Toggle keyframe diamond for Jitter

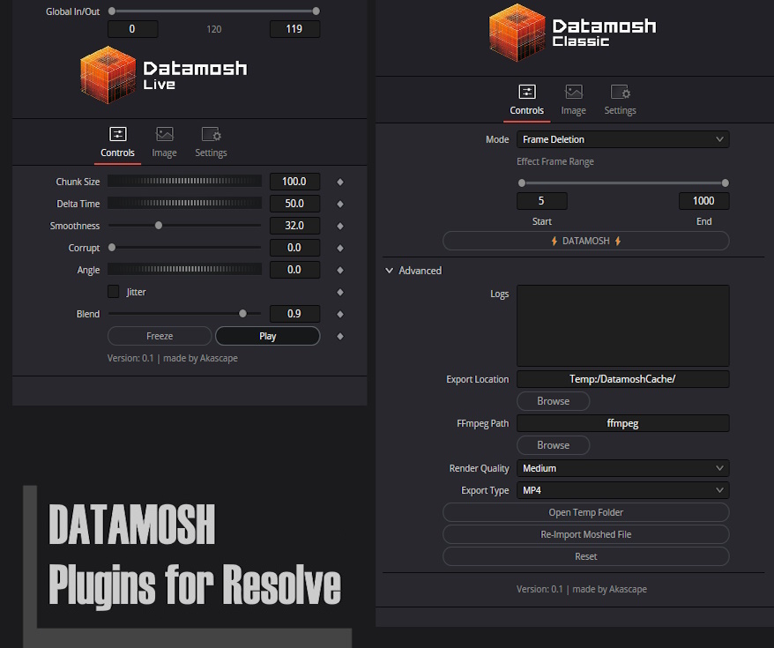click(x=340, y=292)
